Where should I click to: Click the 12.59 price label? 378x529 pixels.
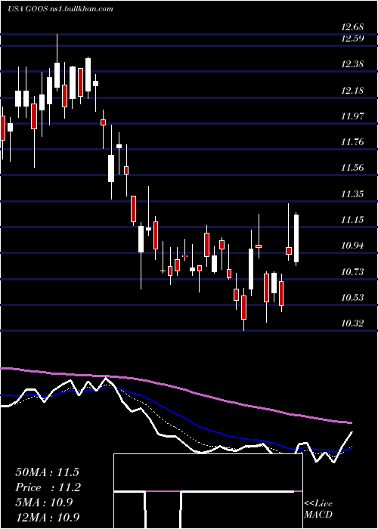(352, 38)
